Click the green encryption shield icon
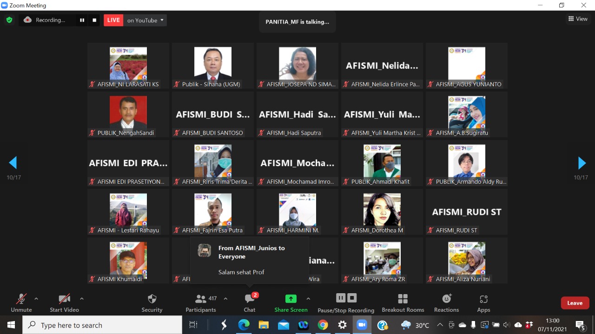 tap(9, 20)
